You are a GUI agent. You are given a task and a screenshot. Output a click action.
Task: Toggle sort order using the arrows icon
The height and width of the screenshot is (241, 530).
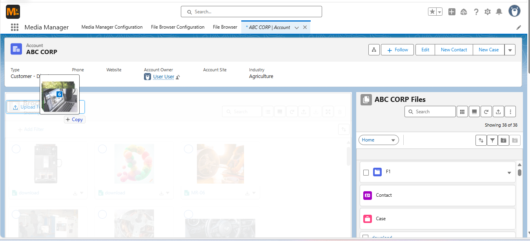[481, 140]
